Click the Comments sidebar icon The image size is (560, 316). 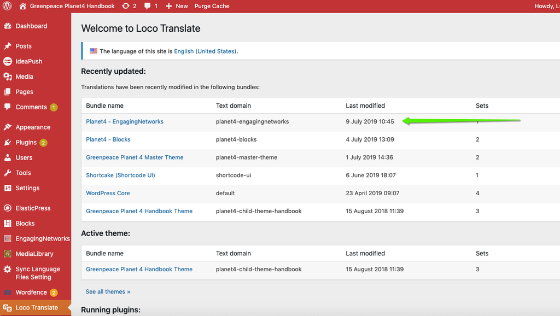click(x=8, y=107)
